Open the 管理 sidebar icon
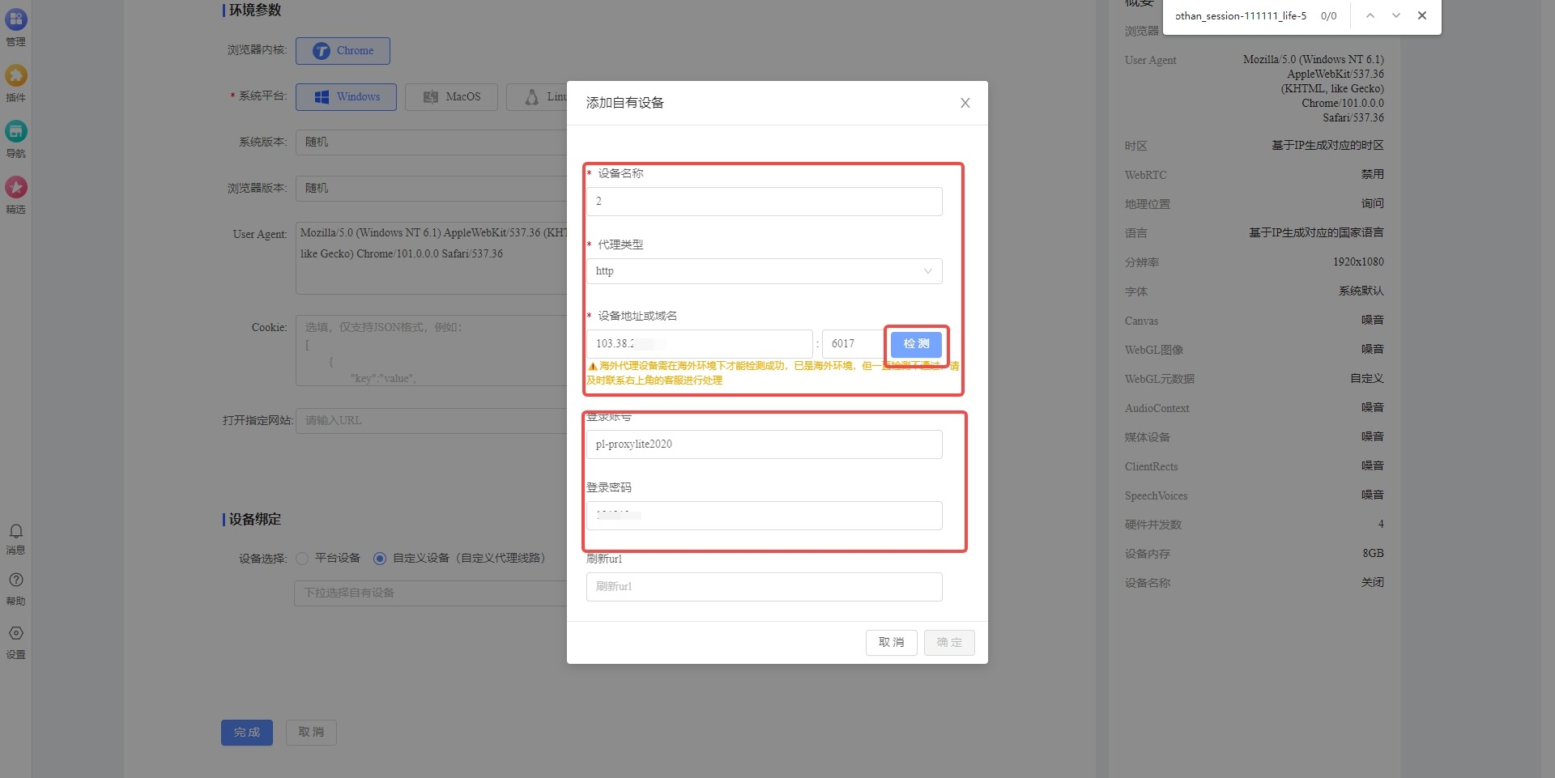Screen dimensions: 1555x778 [x=16, y=20]
